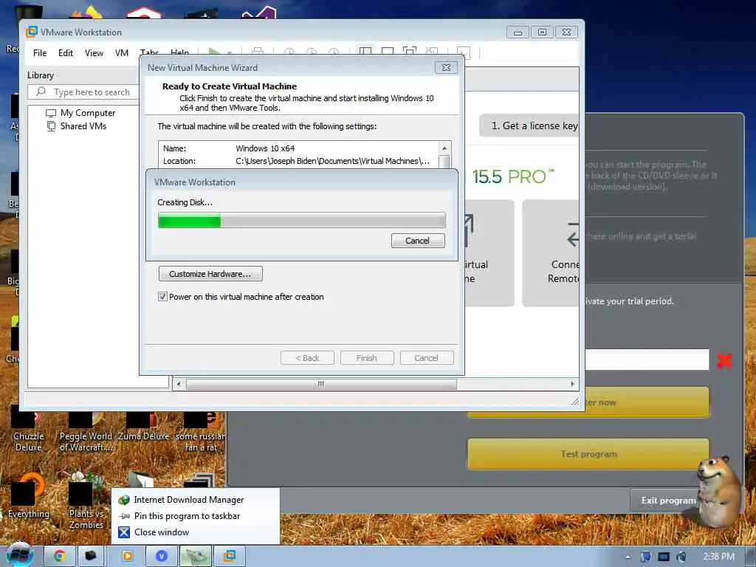Image resolution: width=756 pixels, height=567 pixels.
Task: Click the single window view toolbar icon
Action: (387, 51)
